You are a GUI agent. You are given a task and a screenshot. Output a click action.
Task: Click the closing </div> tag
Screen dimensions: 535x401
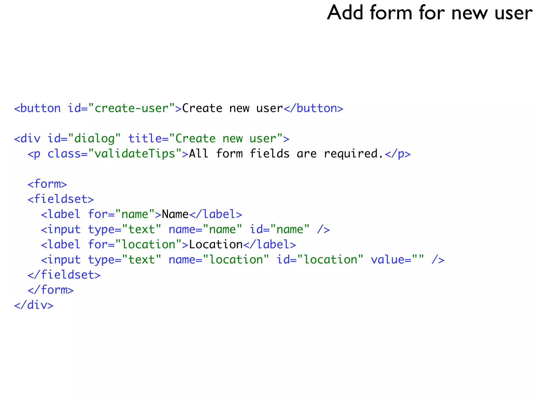click(34, 305)
